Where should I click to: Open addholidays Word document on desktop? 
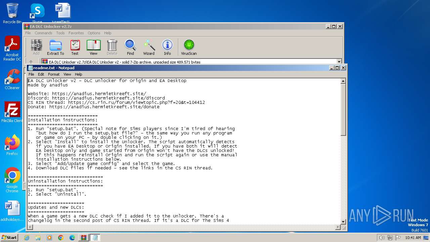pos(12,211)
